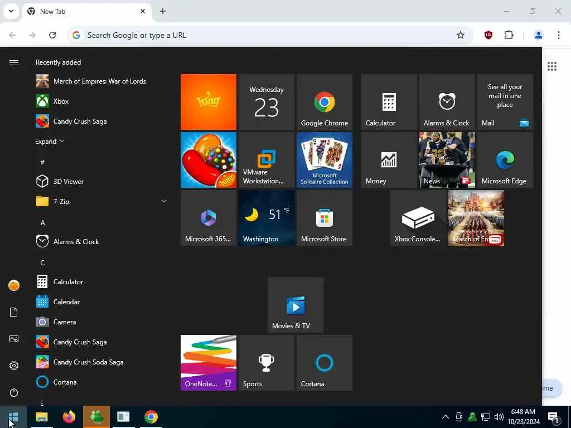Click the letter A section header

(x=42, y=223)
